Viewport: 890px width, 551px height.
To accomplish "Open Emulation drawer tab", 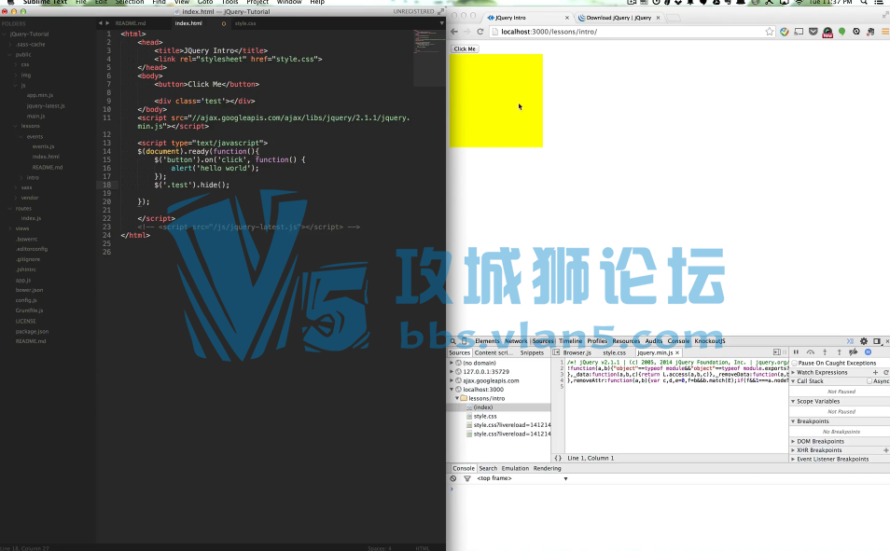I will pyautogui.click(x=515, y=468).
